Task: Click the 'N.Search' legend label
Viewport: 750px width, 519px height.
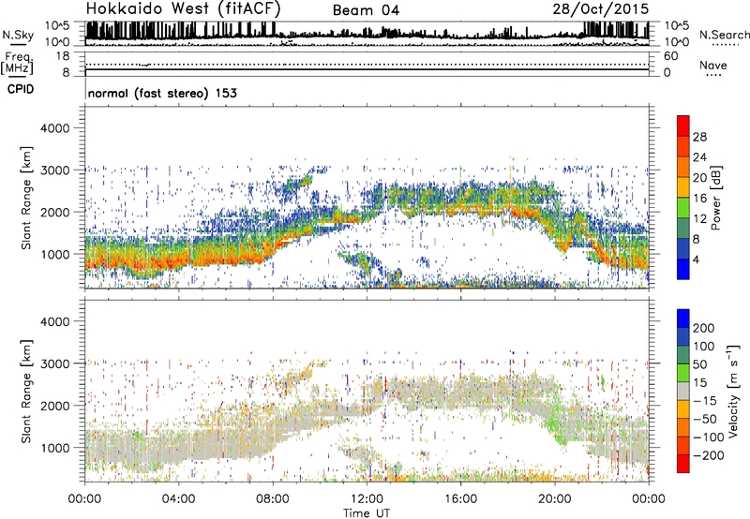Action: [x=724, y=35]
